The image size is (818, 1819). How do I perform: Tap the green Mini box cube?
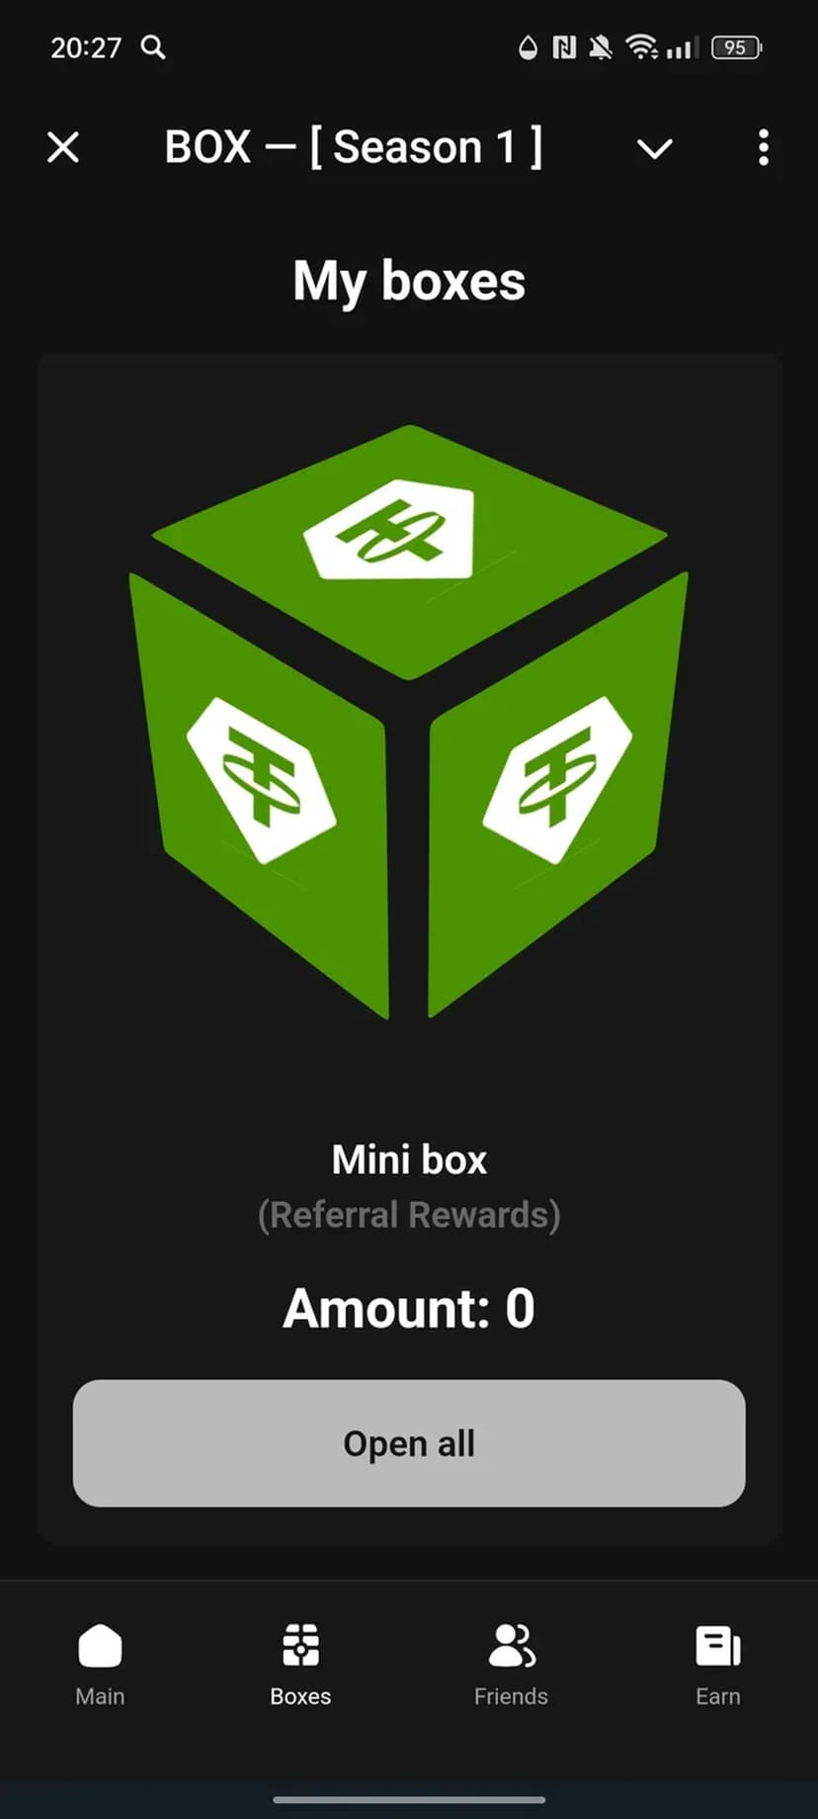(x=409, y=722)
